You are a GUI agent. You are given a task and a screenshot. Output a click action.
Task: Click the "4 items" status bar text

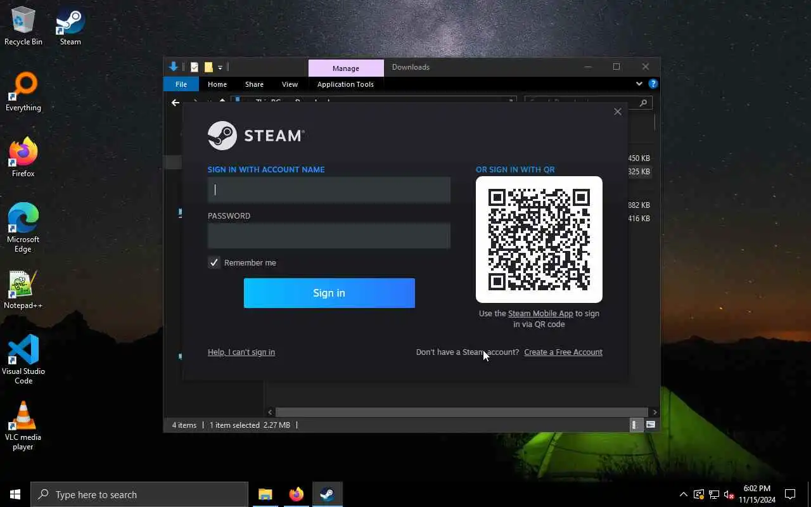tap(184, 425)
